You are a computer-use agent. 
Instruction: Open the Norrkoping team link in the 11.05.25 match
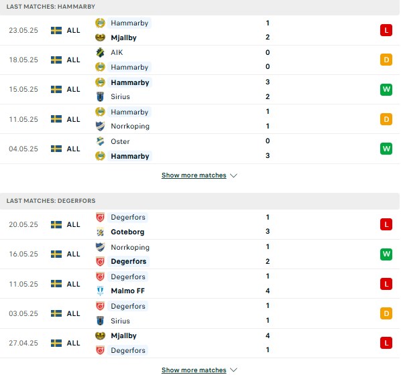[x=130, y=126]
